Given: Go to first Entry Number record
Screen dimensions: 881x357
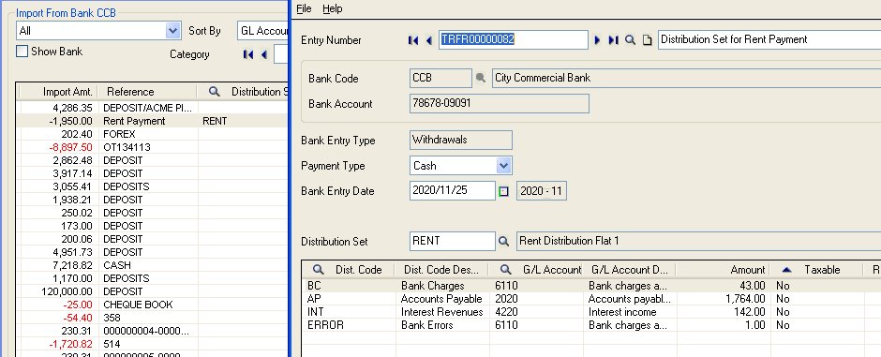Looking at the screenshot, I should (x=413, y=40).
